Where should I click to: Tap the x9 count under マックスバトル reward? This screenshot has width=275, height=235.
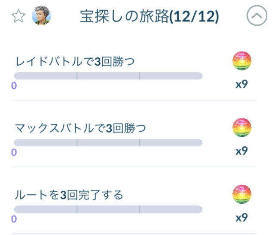point(241,151)
